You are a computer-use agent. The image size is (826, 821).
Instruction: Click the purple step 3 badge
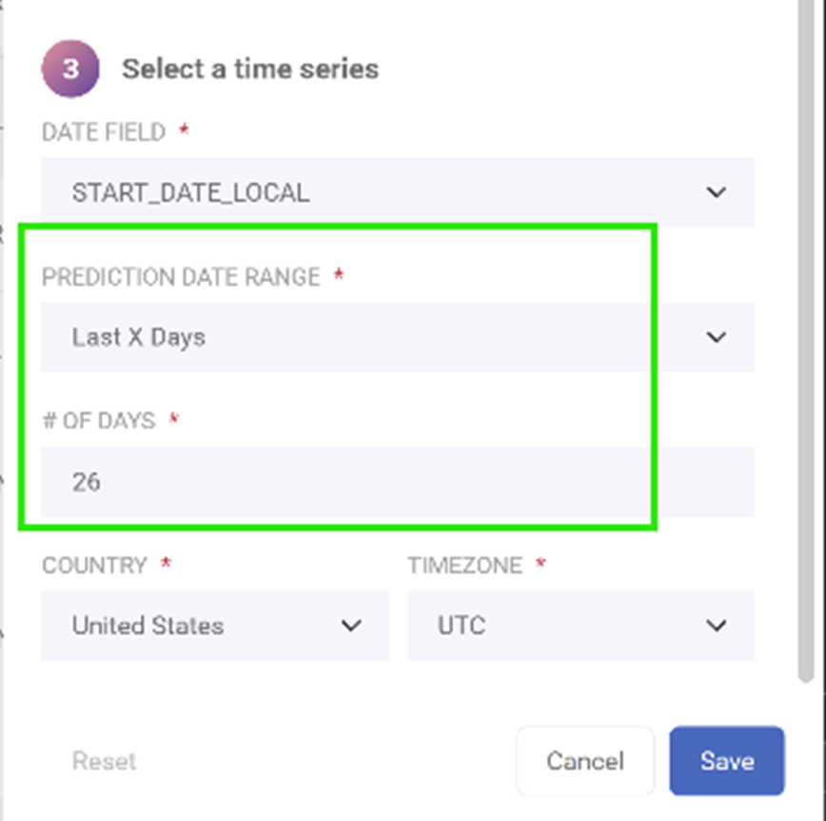(70, 70)
